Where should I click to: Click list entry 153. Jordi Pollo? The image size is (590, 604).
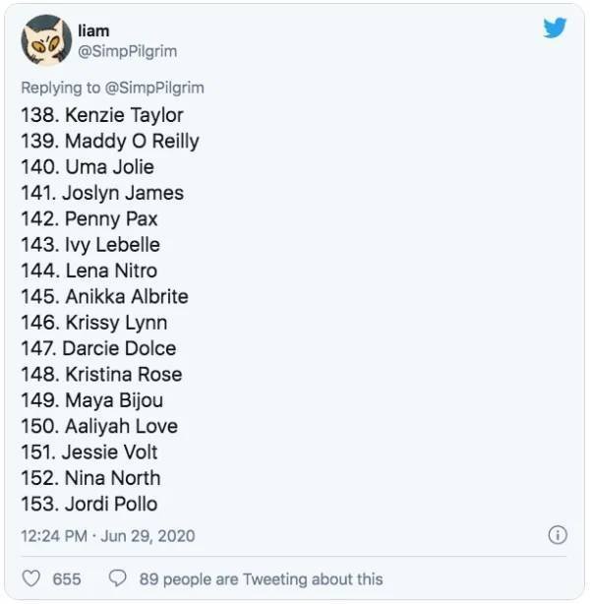[x=89, y=504]
